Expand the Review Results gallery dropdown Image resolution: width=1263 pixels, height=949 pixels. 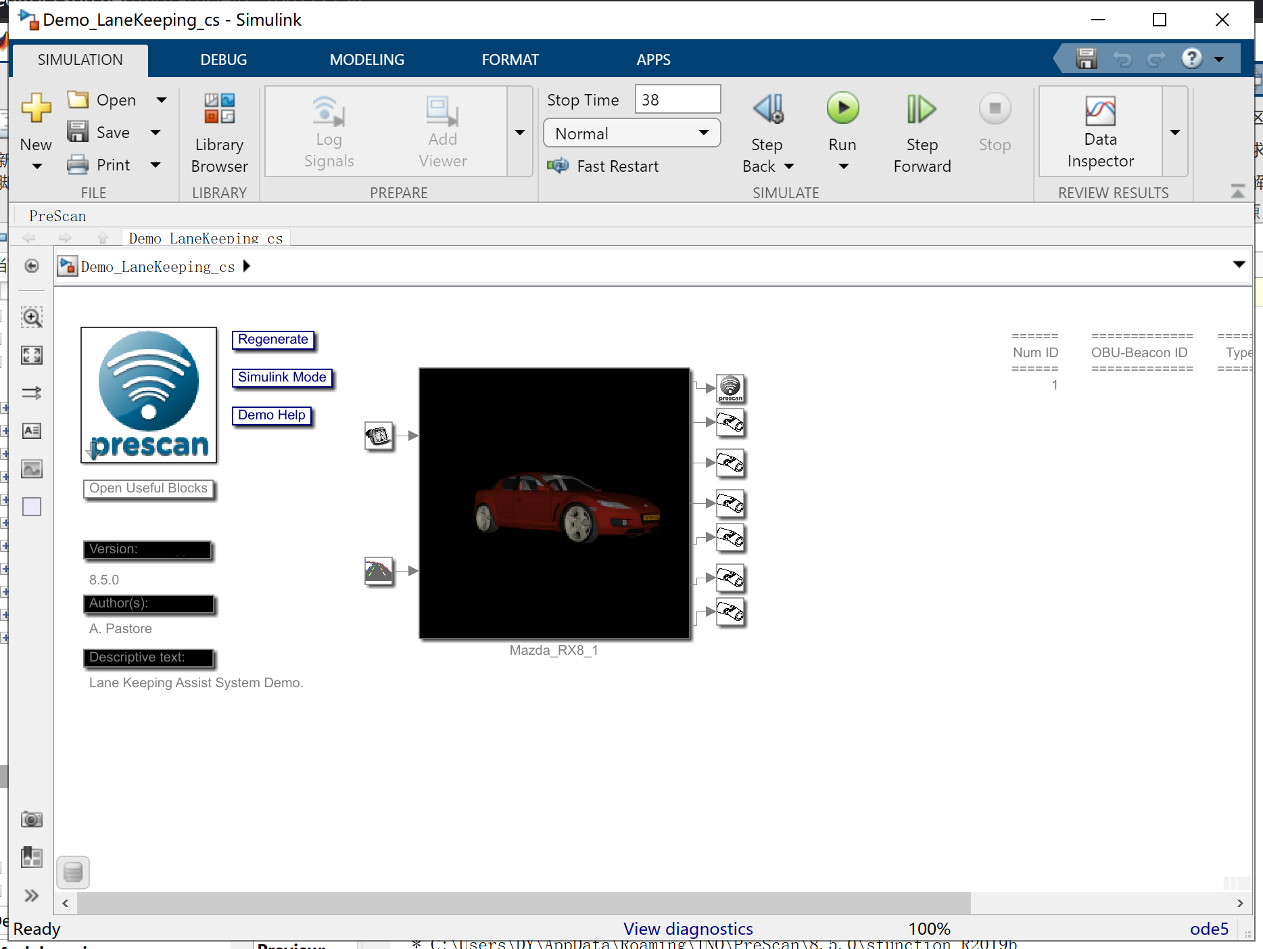pos(1175,132)
